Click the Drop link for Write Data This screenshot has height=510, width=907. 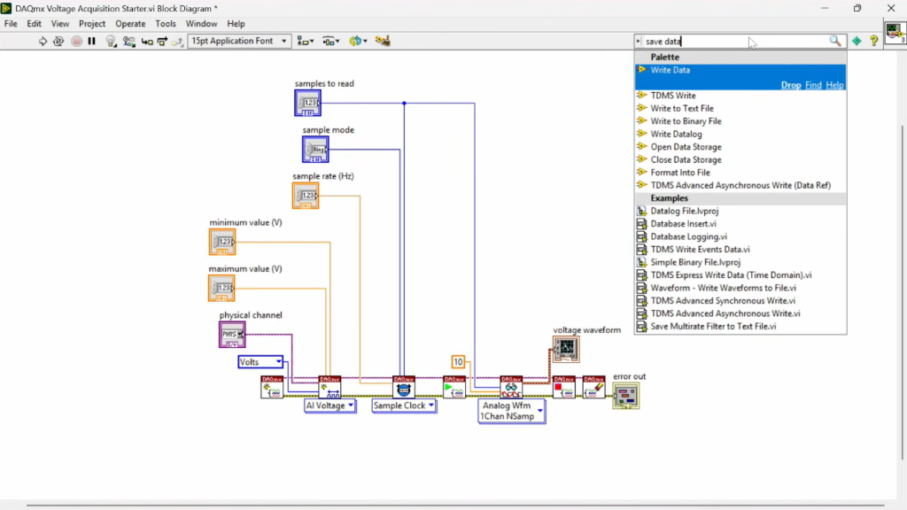pyautogui.click(x=791, y=85)
